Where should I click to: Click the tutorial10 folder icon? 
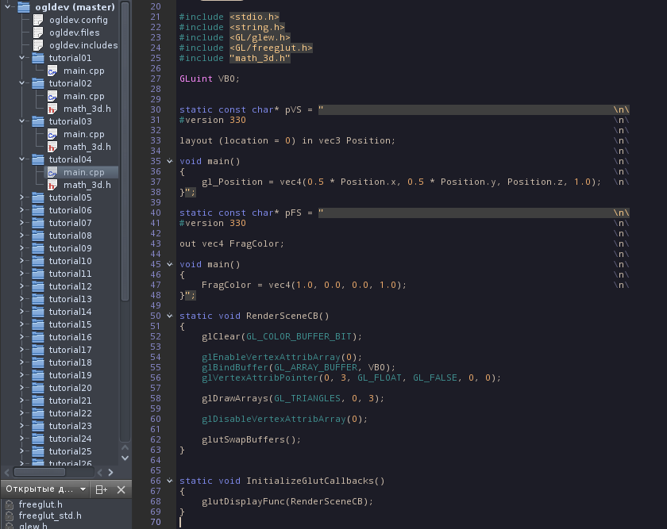click(x=38, y=261)
